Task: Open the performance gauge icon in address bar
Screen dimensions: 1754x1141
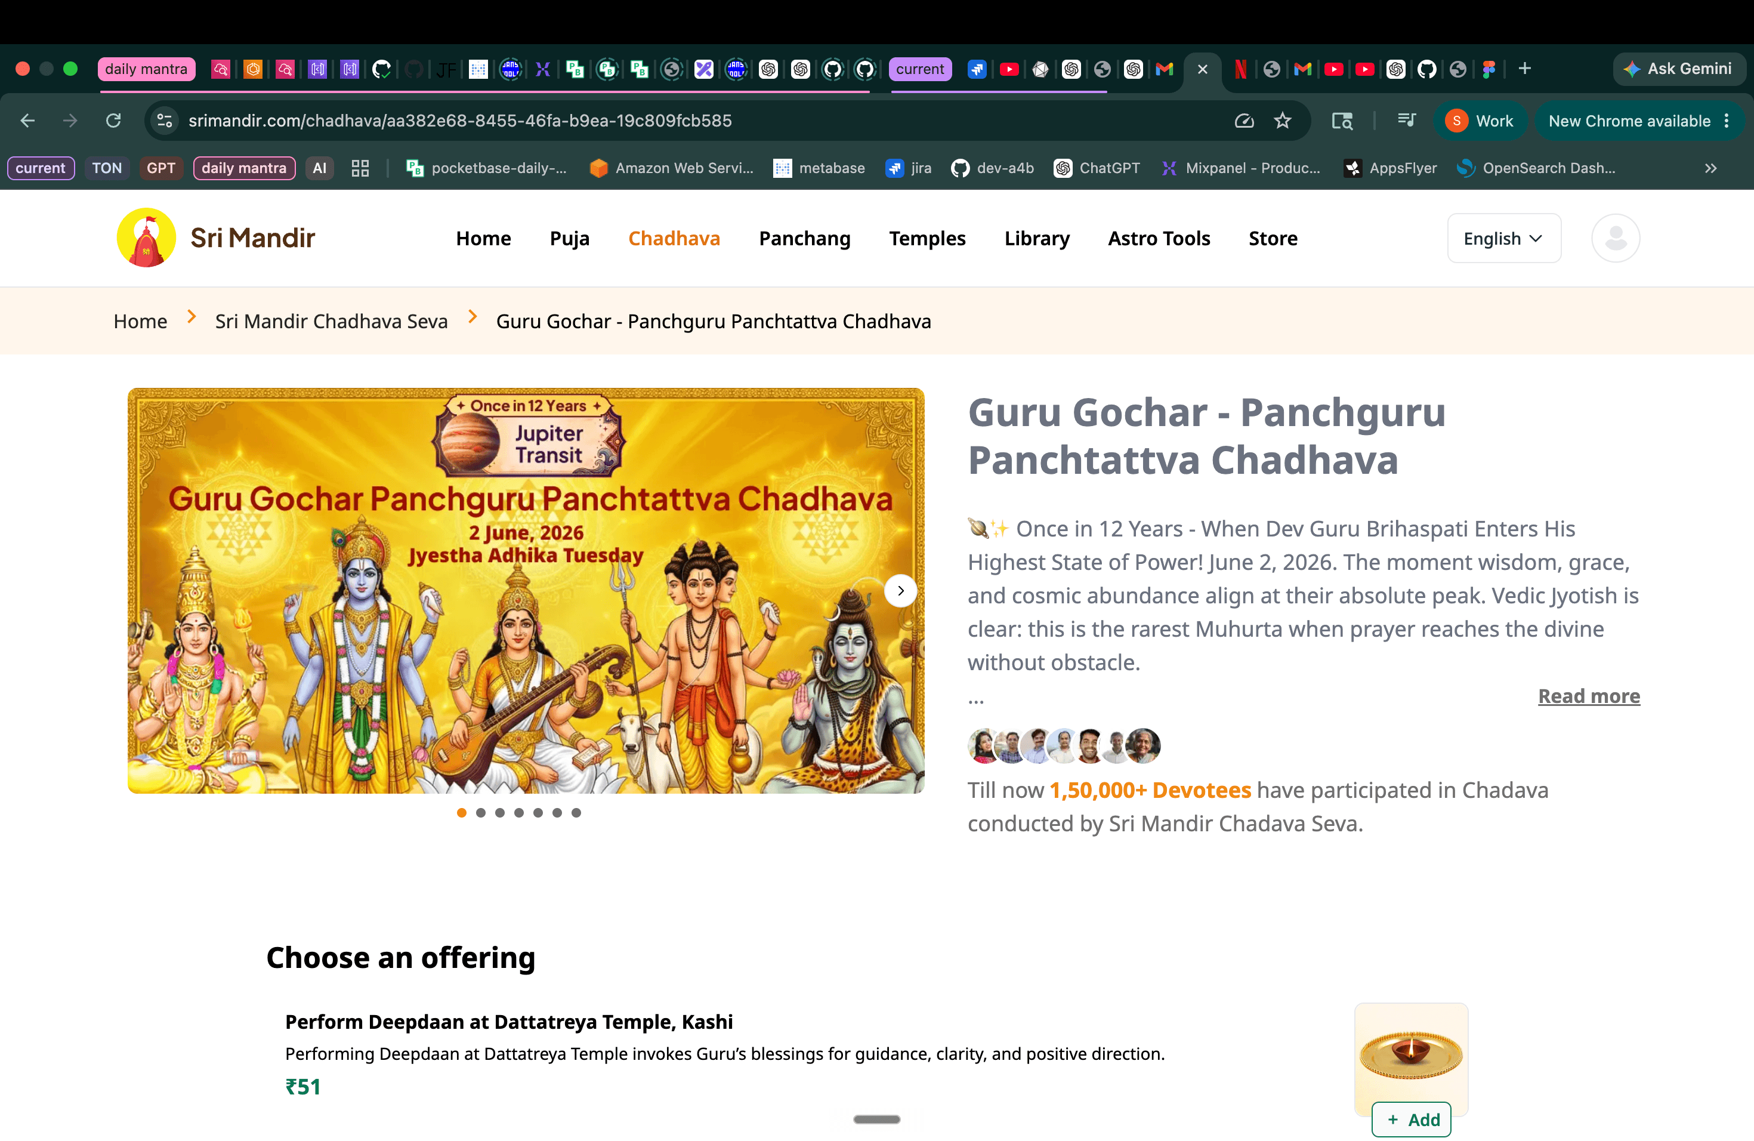Action: tap(1244, 120)
